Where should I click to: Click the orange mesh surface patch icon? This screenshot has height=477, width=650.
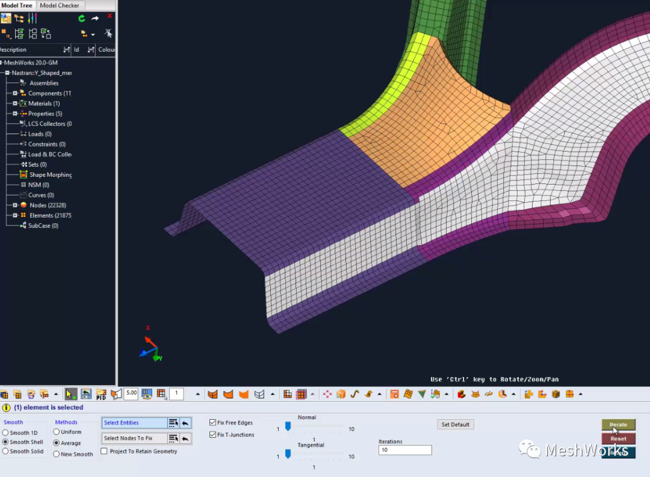[408, 394]
